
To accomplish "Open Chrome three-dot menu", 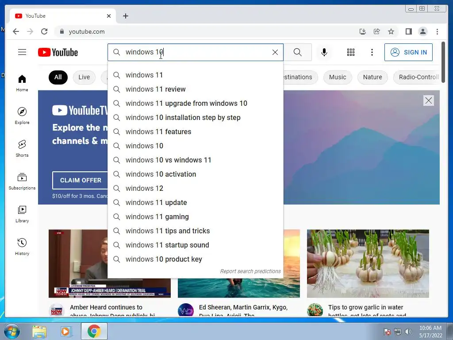I will pyautogui.click(x=437, y=31).
